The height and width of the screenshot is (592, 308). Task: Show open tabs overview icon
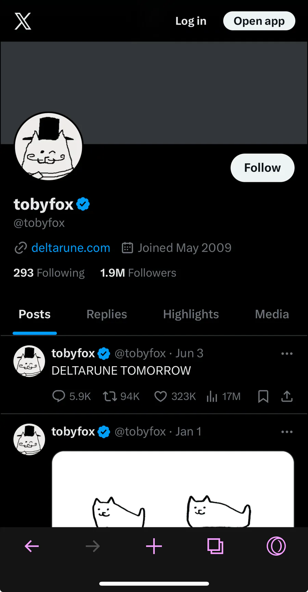click(215, 546)
